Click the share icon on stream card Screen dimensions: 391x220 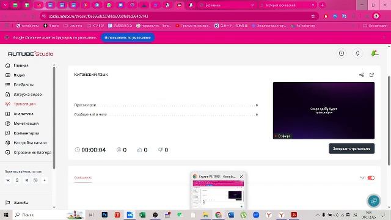coord(361,75)
